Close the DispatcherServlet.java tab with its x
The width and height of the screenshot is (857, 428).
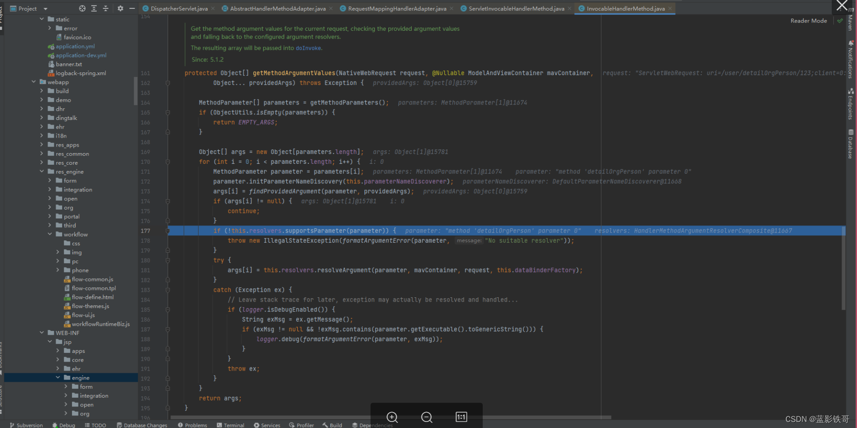[213, 8]
